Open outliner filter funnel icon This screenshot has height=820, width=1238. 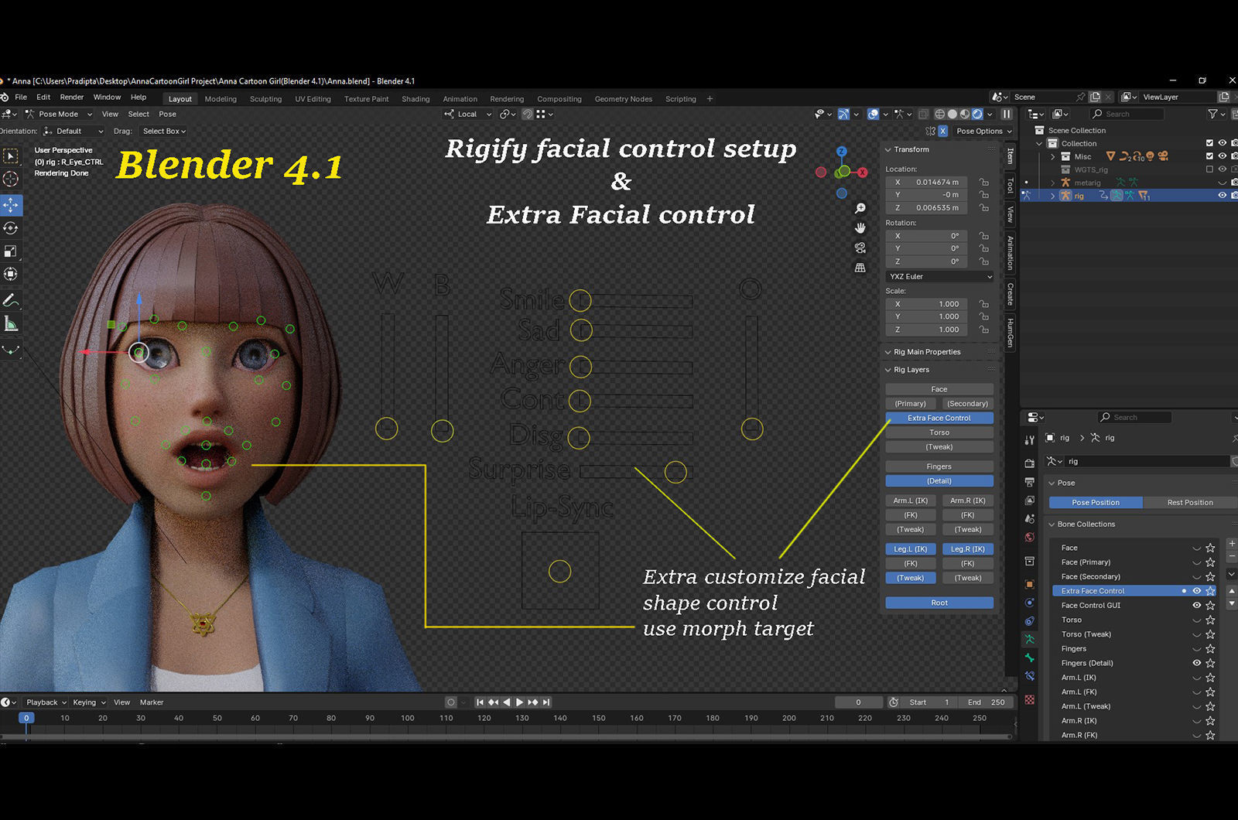tap(1213, 114)
